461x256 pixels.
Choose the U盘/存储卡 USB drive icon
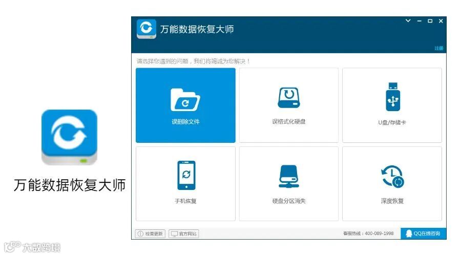(x=393, y=97)
